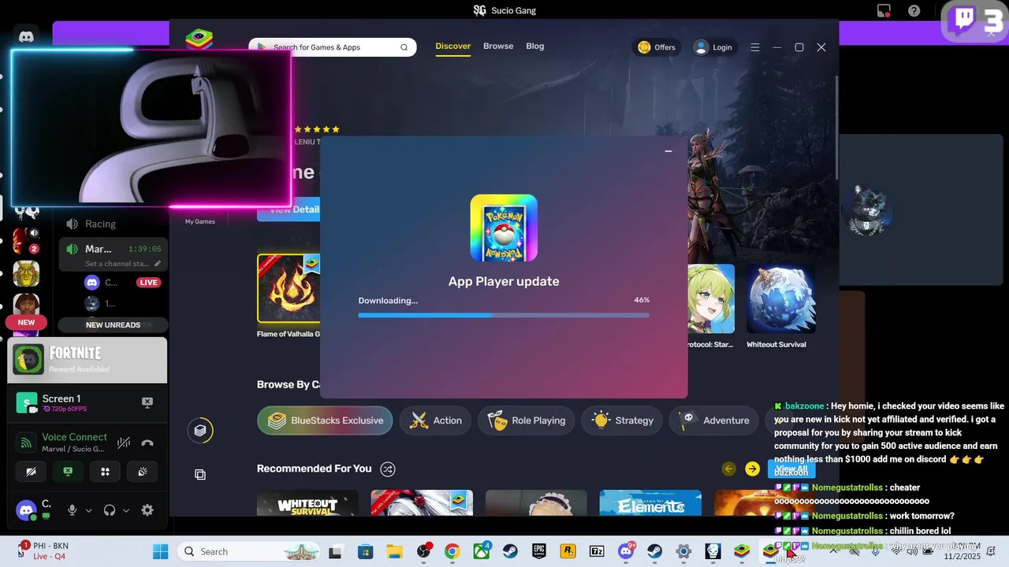Open the BlueStacks hamburger menu
Image resolution: width=1009 pixels, height=567 pixels.
(754, 47)
